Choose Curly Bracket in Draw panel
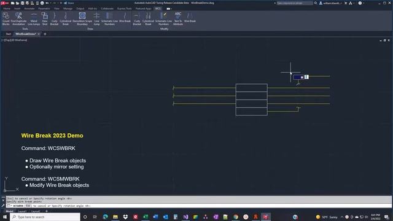Viewport: 393px width, 221px height. (54, 19)
